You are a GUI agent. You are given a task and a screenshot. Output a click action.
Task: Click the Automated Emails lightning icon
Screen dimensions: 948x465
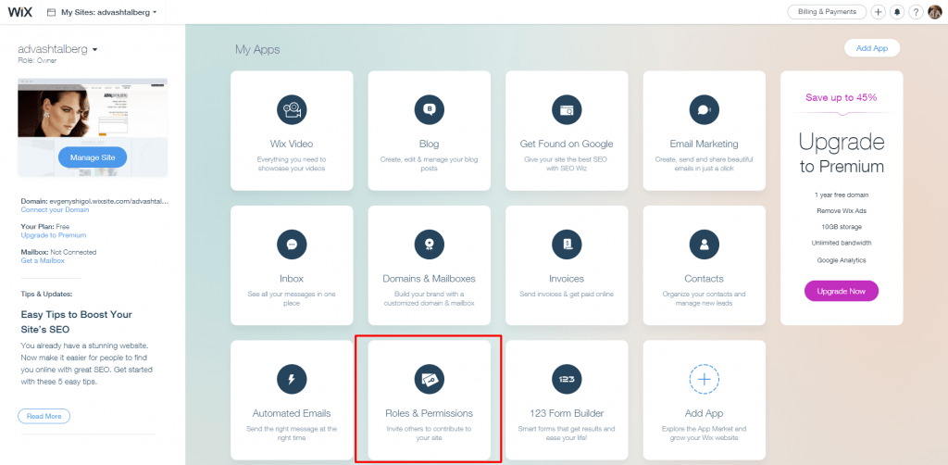pyautogui.click(x=292, y=379)
